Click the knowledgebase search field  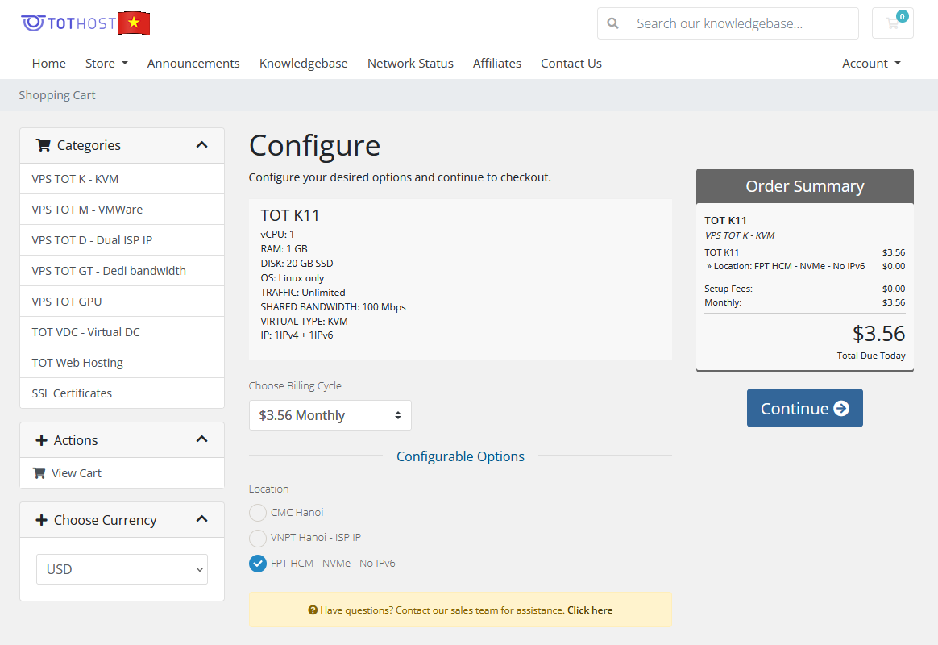point(741,23)
